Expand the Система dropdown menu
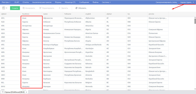 pos(106,2)
